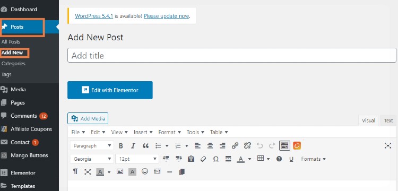Insert a link with the chain icon
398x191 pixels.
[235, 145]
